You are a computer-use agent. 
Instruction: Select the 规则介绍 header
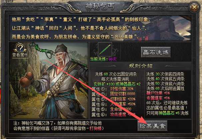(x=141, y=66)
